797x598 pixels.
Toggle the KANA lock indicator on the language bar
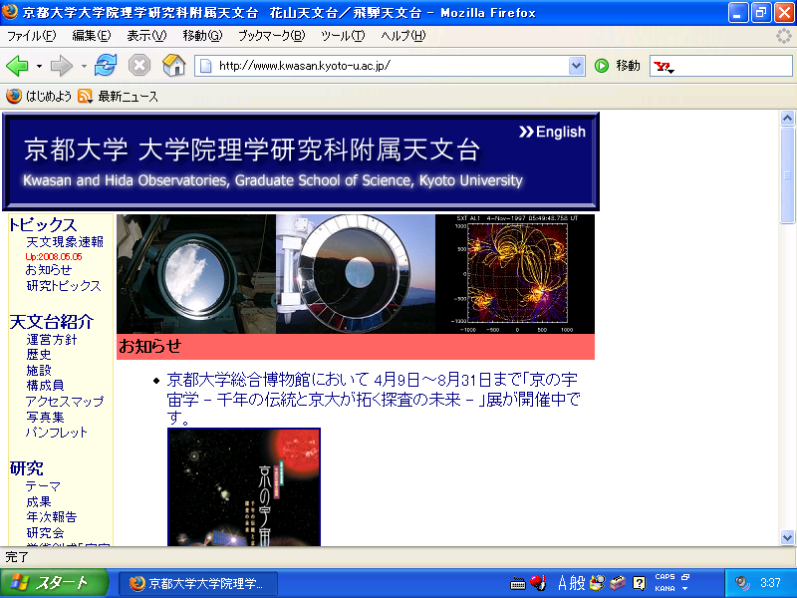[x=664, y=588]
